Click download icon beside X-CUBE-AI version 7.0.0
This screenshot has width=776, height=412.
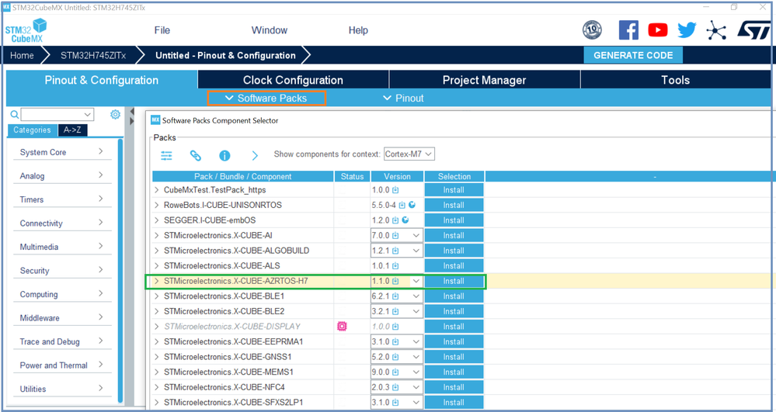pyautogui.click(x=395, y=235)
